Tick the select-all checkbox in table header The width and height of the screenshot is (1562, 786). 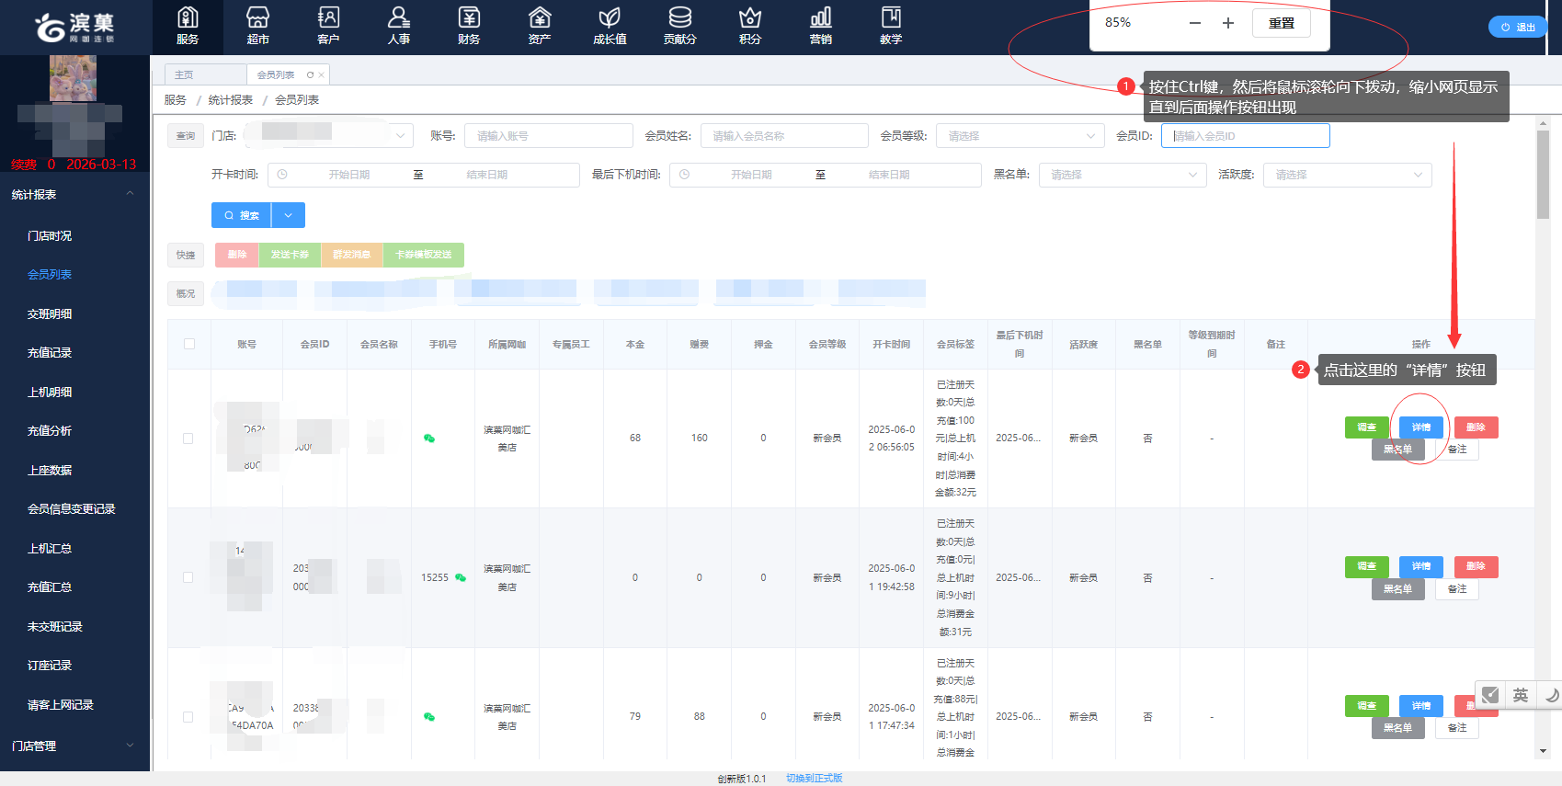pos(189,344)
